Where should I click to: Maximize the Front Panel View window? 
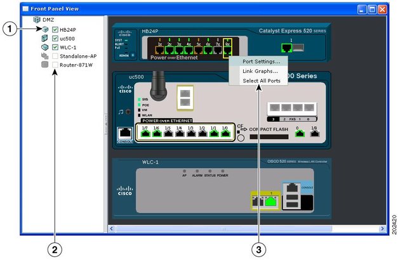point(372,10)
